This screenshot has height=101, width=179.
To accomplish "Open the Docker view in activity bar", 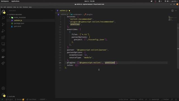I will pos(3,57).
